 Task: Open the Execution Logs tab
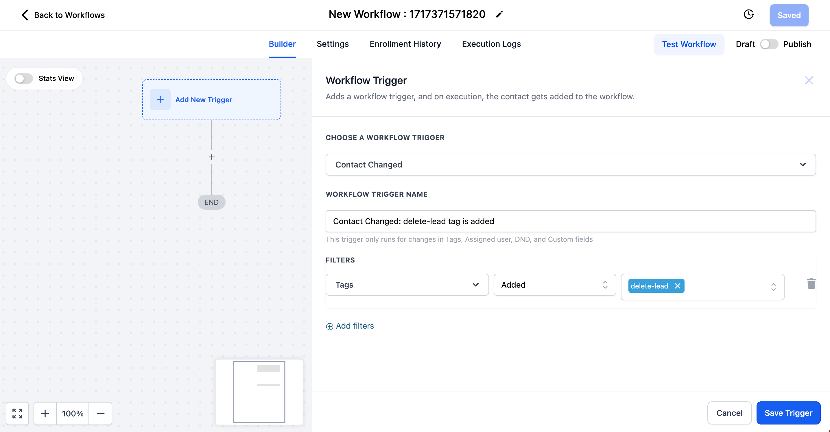click(491, 44)
